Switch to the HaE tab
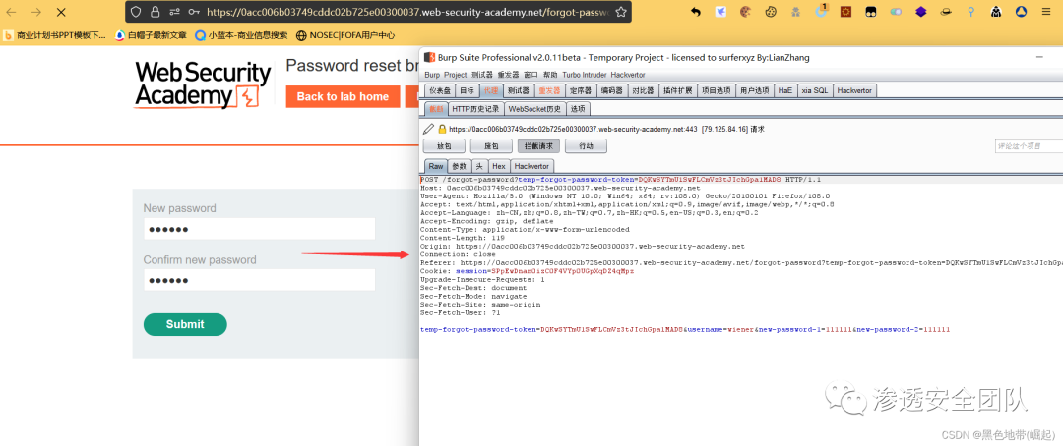 click(x=785, y=90)
